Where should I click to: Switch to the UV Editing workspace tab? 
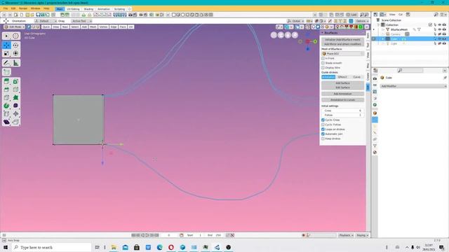coord(73,9)
